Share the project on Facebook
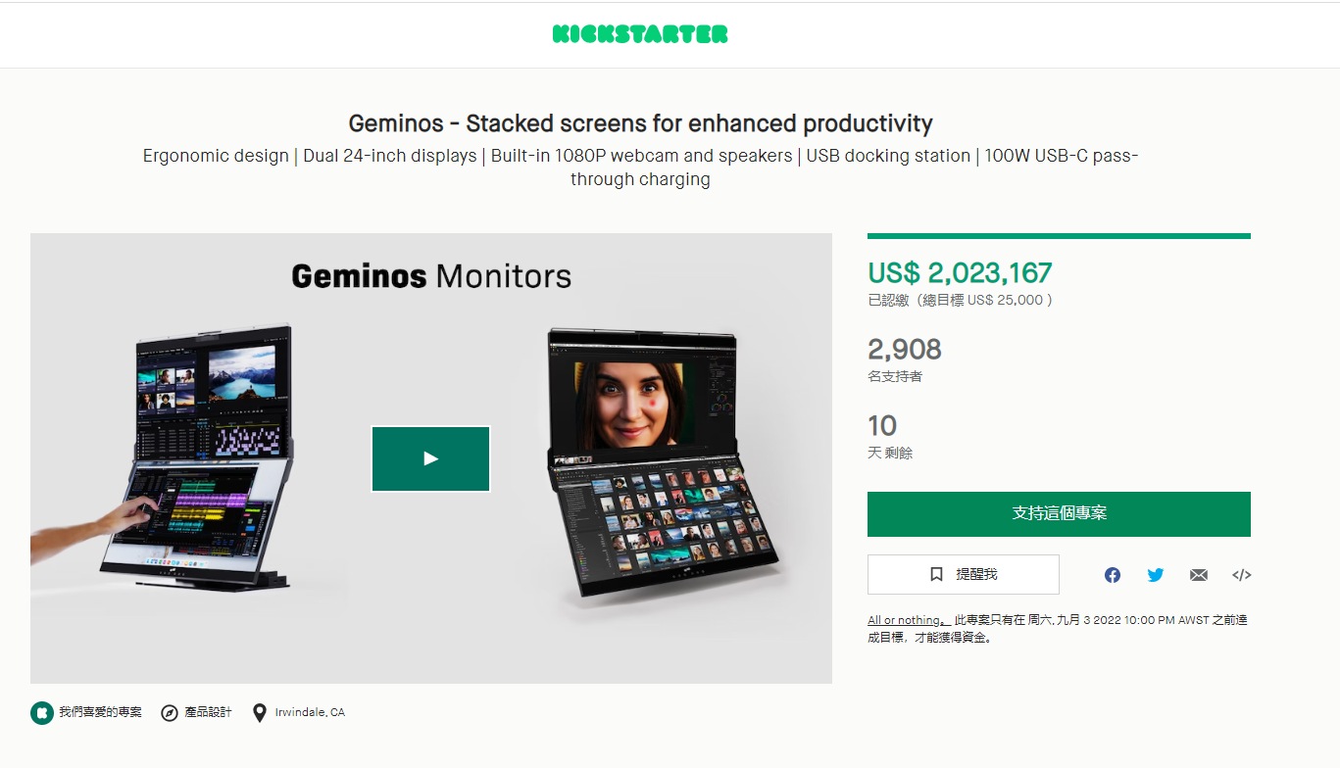 [x=1113, y=575]
